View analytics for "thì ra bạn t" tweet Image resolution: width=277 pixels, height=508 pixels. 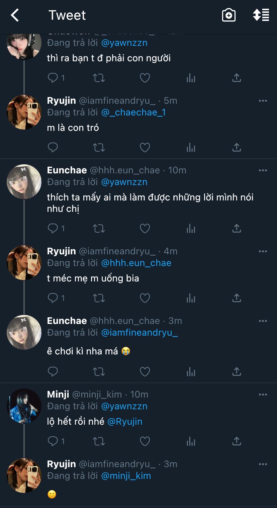tap(191, 78)
